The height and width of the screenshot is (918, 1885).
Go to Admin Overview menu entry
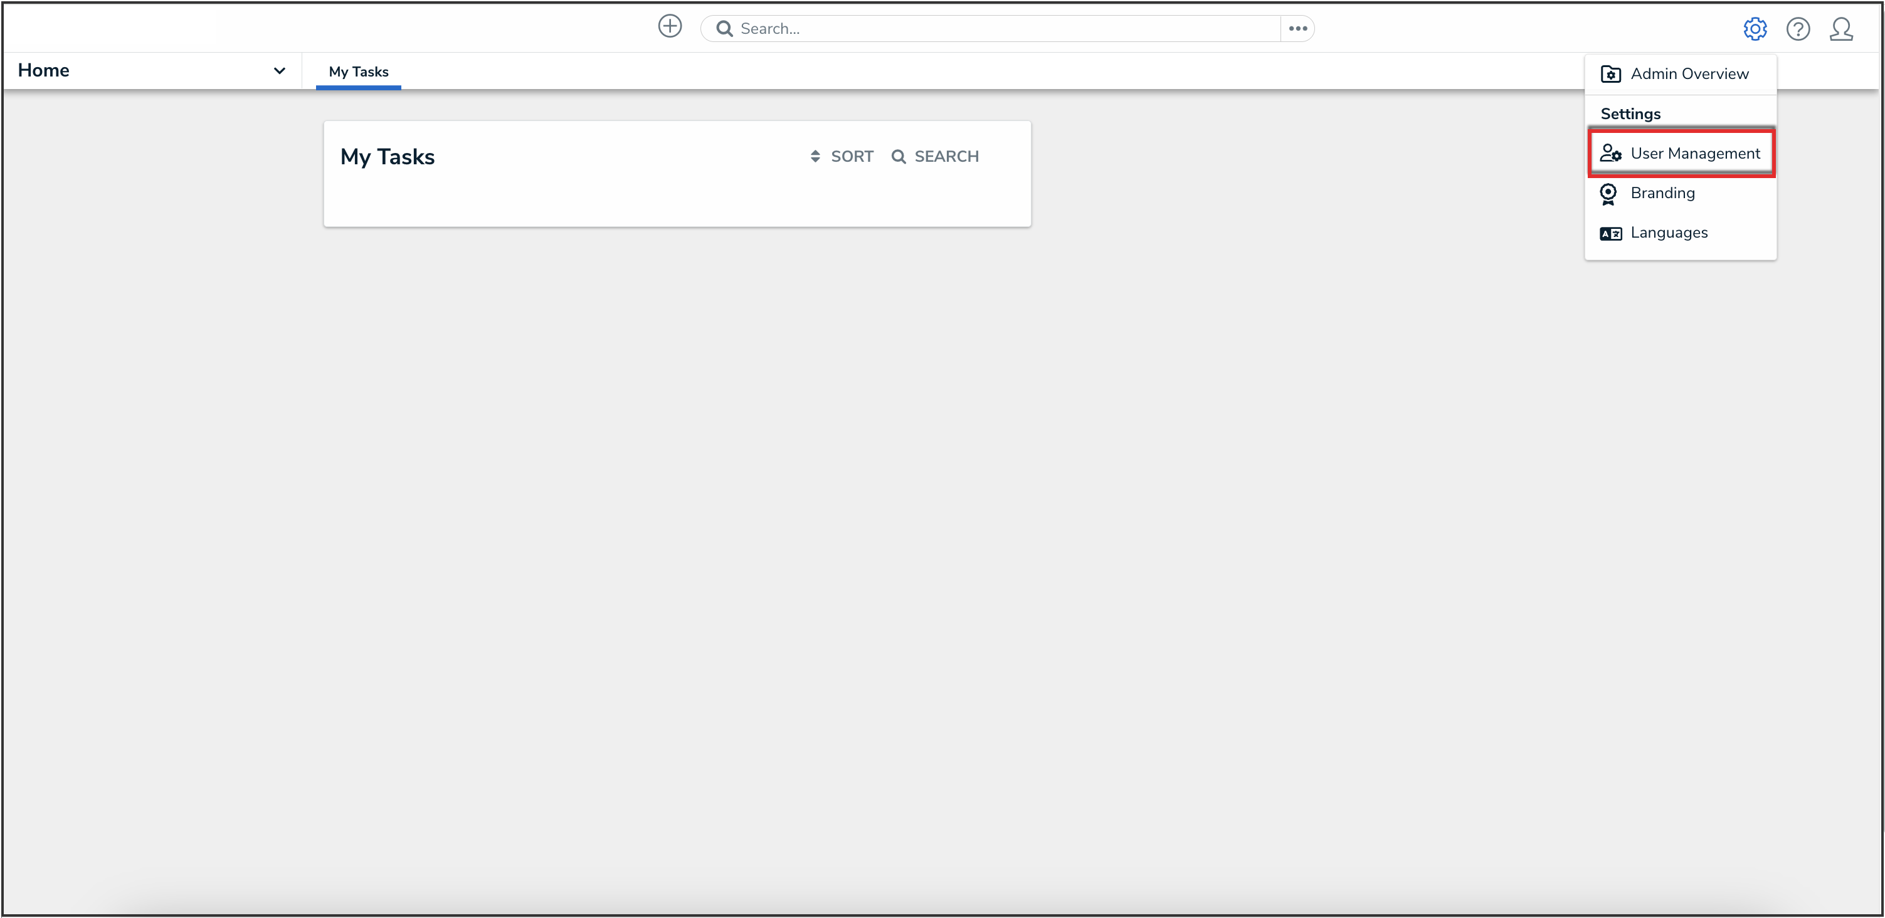pos(1689,74)
